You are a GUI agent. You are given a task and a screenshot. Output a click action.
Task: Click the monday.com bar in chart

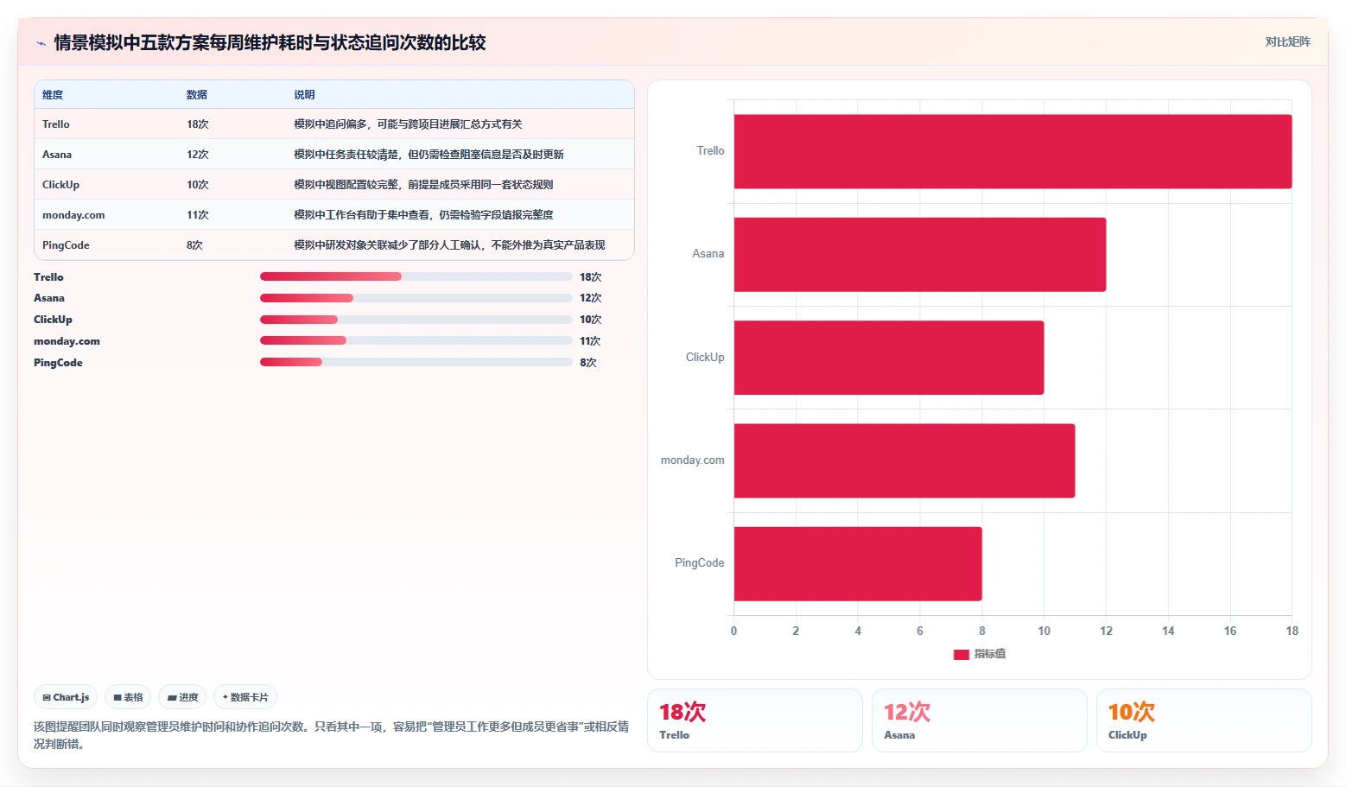(x=905, y=460)
